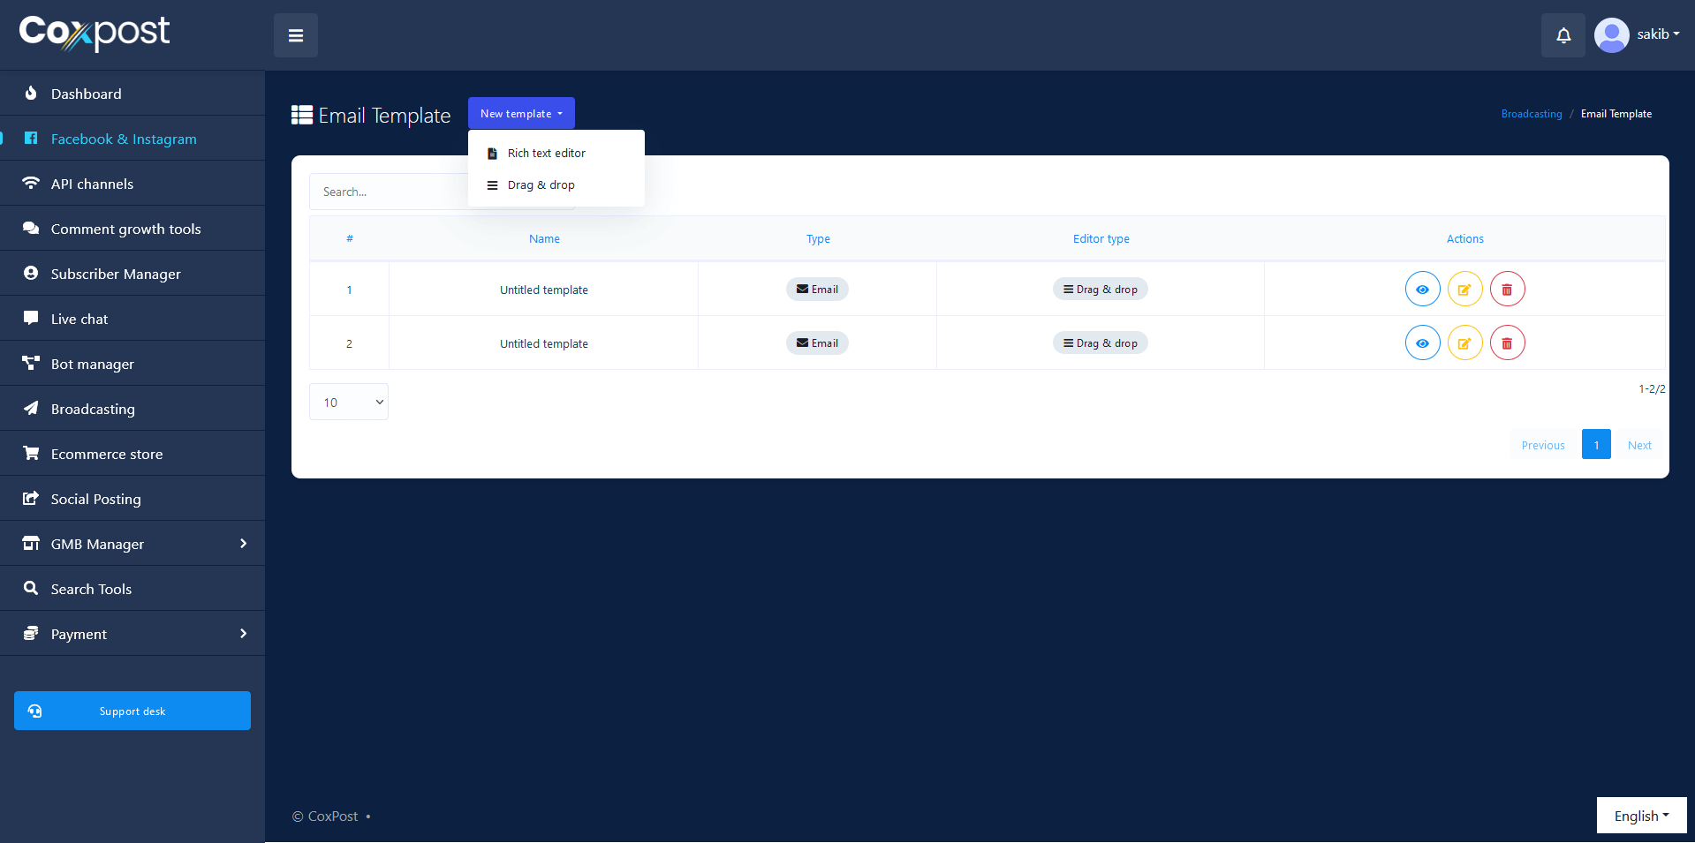
Task: Sort by the Name column header
Action: (544, 239)
